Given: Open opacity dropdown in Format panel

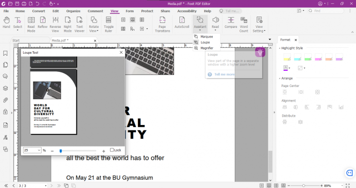Looking at the screenshot, I should (x=305, y=68).
